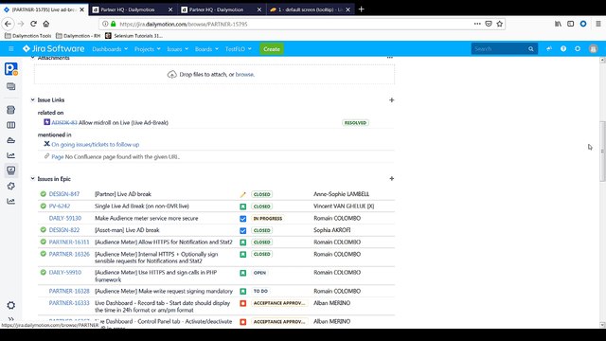Image resolution: width=606 pixels, height=341 pixels.
Task: Open issue DAILY-59910
Action: click(x=65, y=272)
